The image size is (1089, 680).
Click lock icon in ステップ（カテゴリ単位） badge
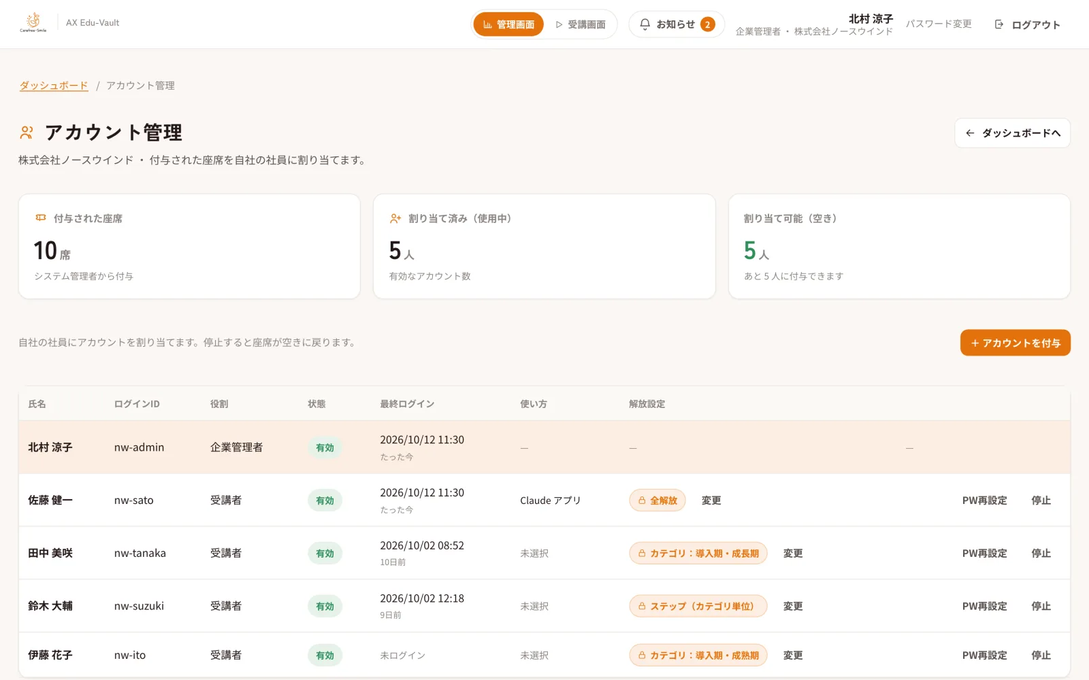click(x=642, y=607)
